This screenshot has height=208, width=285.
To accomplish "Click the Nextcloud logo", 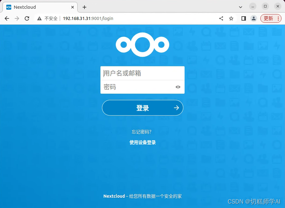I will 143,45.
